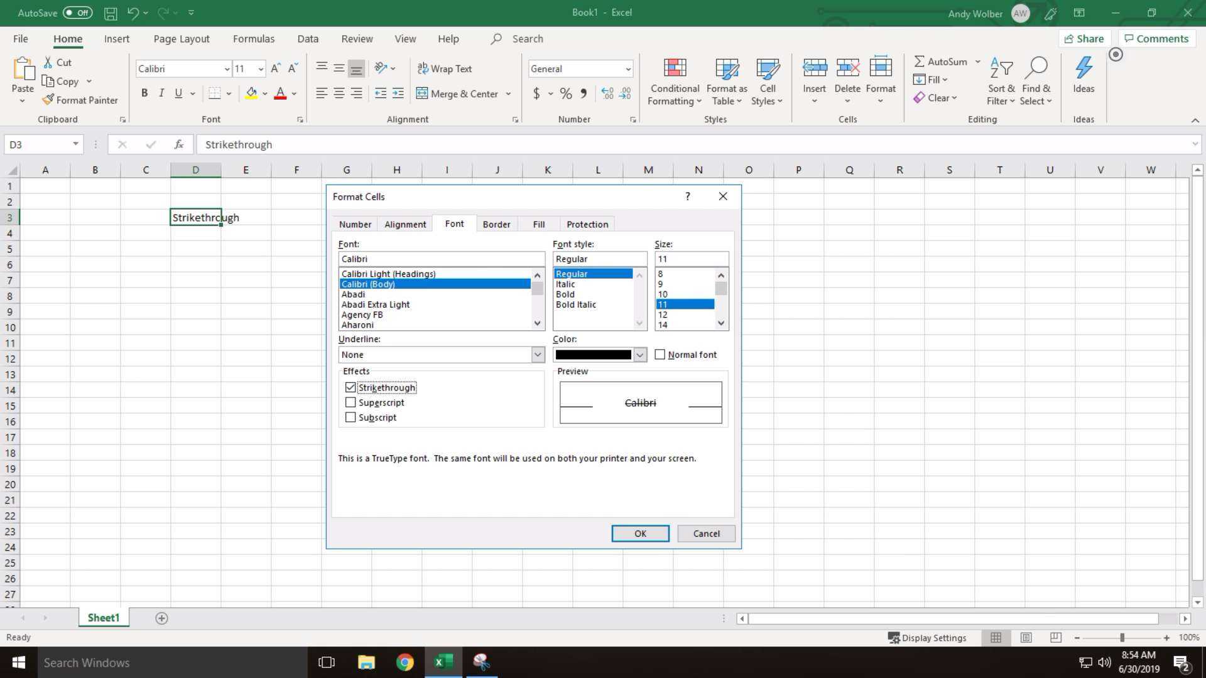This screenshot has height=678, width=1206.
Task: Click the Comma Style icon
Action: pos(584,94)
